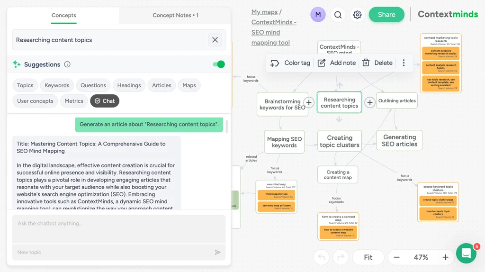Select the Articles suggestion chip
This screenshot has width=485, height=272.
[162, 85]
